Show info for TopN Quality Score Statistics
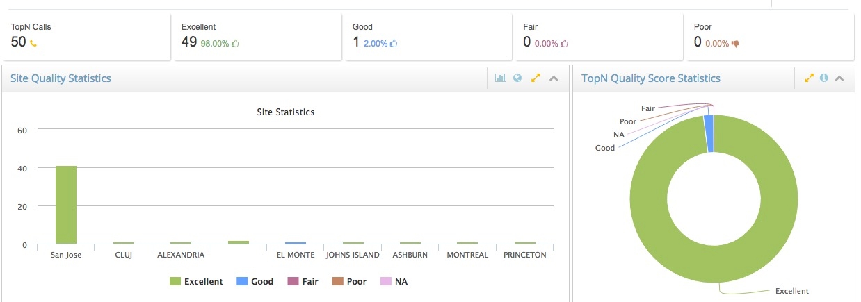The height and width of the screenshot is (302, 861). coord(824,78)
